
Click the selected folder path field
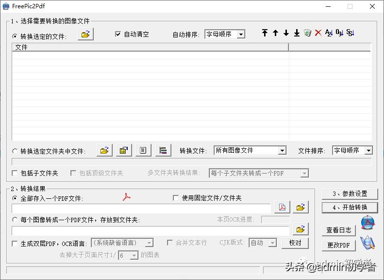(x=191, y=162)
